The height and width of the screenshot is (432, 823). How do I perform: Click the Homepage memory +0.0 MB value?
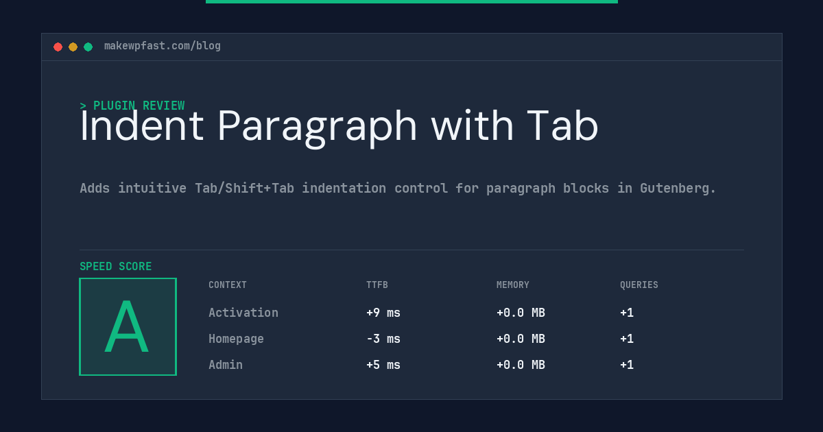click(521, 339)
